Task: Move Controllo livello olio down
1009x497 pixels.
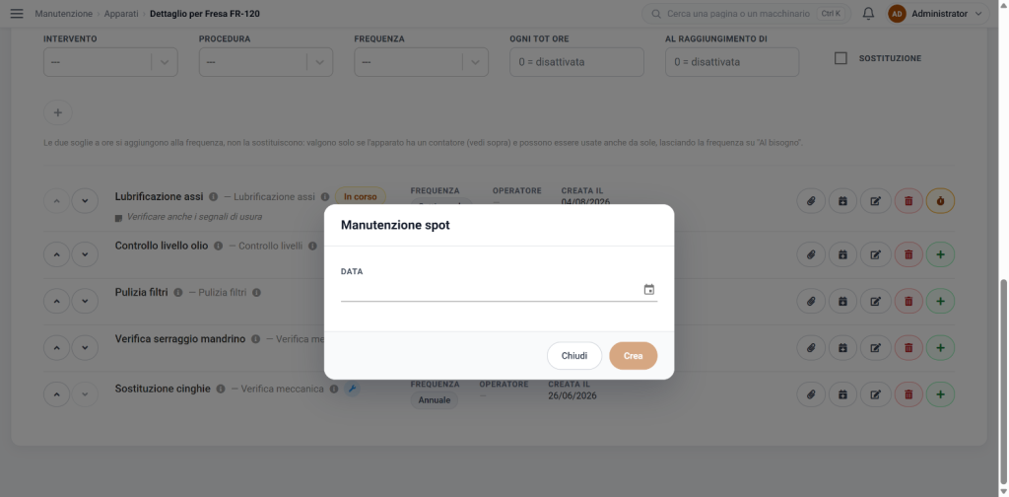Action: (85, 254)
